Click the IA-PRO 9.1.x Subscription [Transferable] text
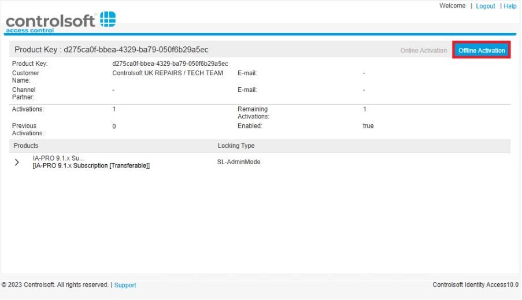 pos(91,165)
